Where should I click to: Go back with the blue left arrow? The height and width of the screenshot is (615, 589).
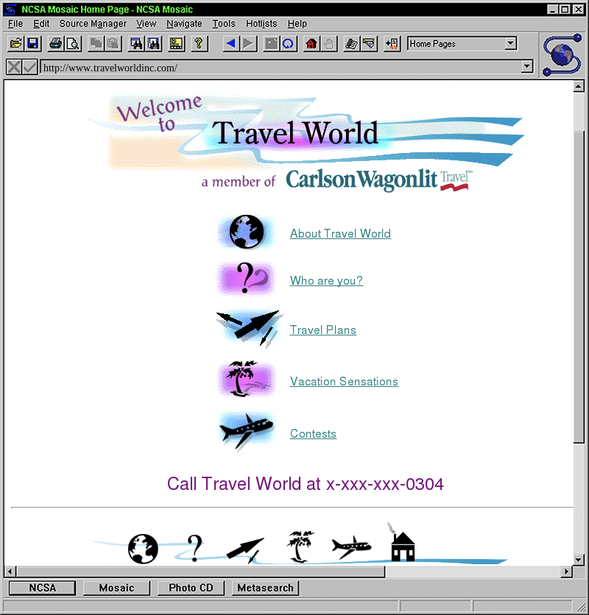230,44
